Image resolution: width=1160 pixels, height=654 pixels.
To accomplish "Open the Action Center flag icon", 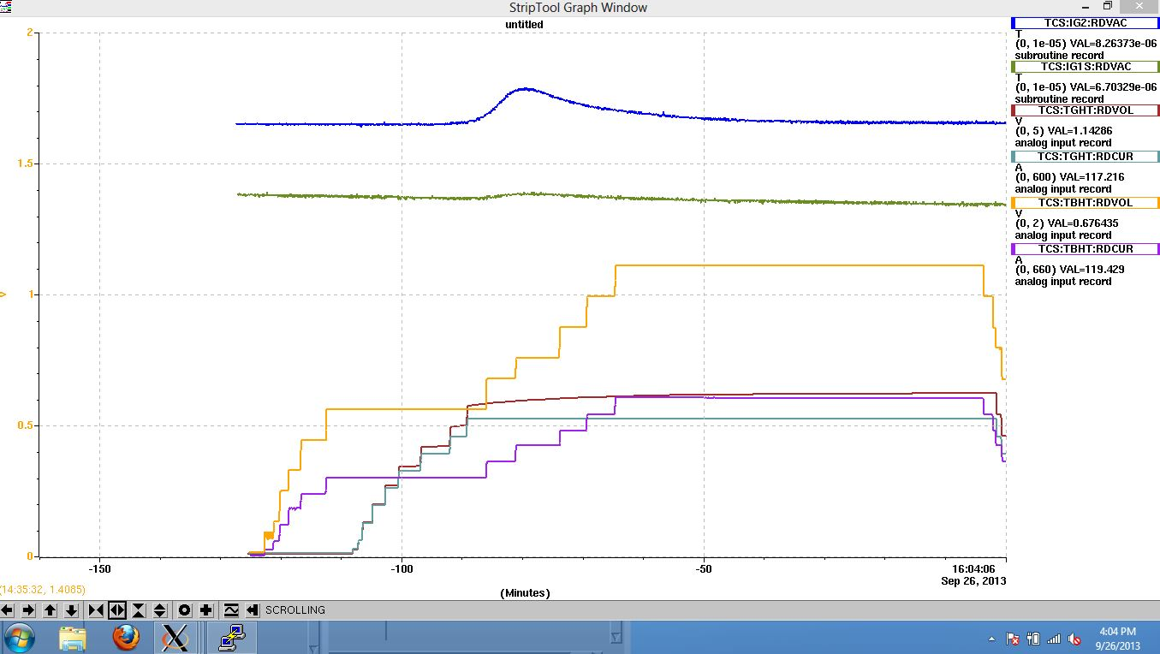I will (x=1012, y=639).
